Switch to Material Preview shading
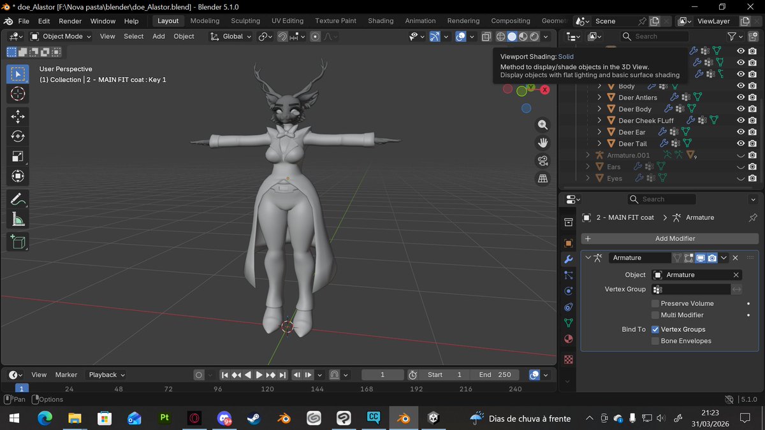765x430 pixels. pyautogui.click(x=523, y=36)
